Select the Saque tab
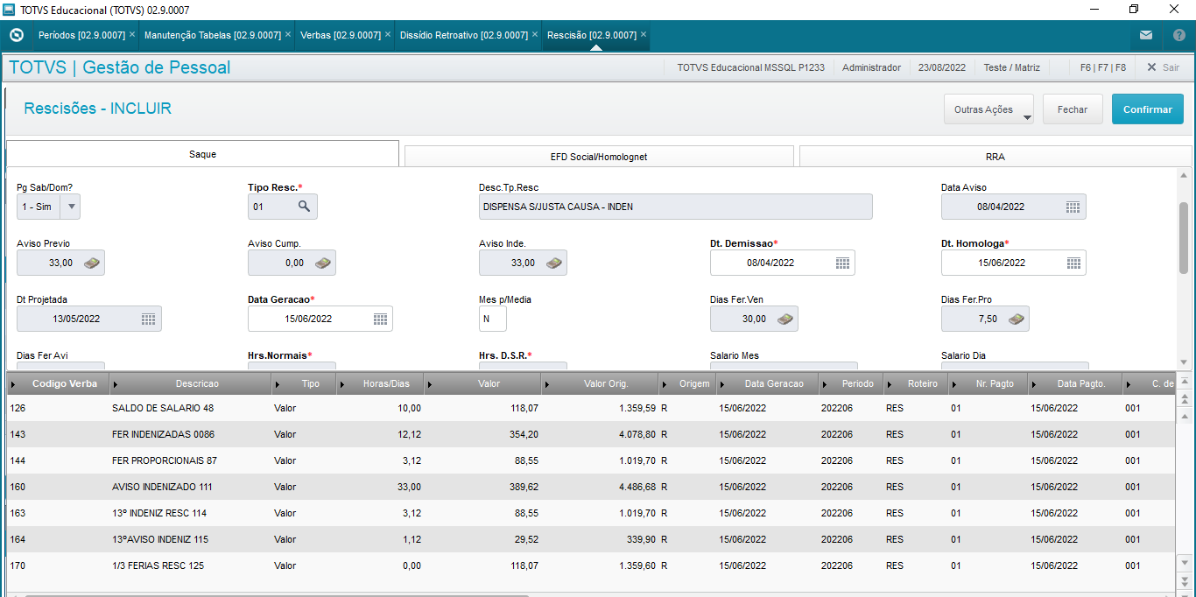Viewport: 1196px width, 597px height. (x=202, y=154)
